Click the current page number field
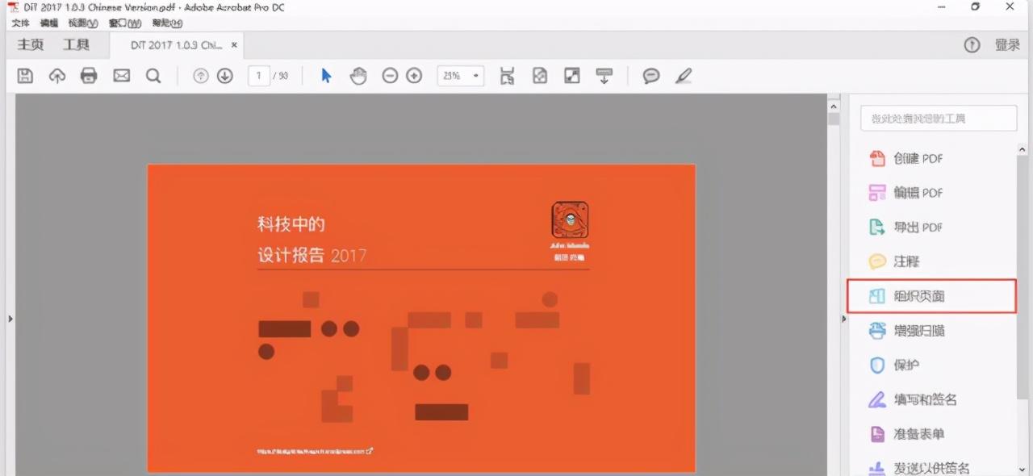 tap(258, 76)
